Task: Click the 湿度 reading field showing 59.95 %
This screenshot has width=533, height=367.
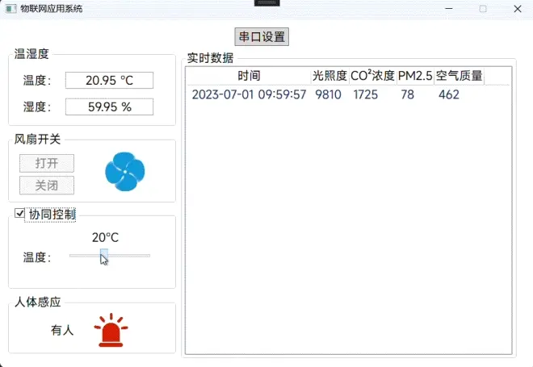Action: (x=109, y=107)
